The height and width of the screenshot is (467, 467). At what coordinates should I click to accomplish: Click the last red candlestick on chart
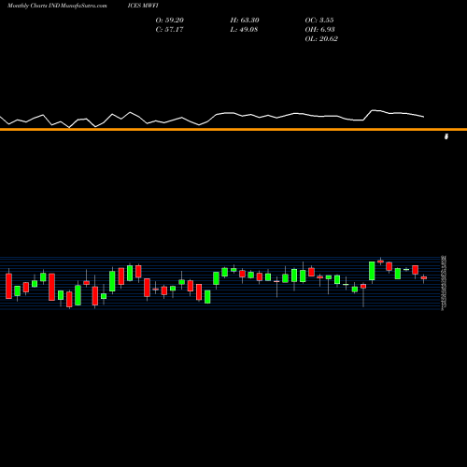coord(424,277)
